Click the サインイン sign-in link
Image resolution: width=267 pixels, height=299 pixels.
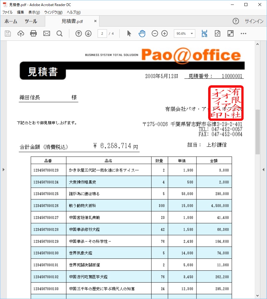tap(254, 21)
